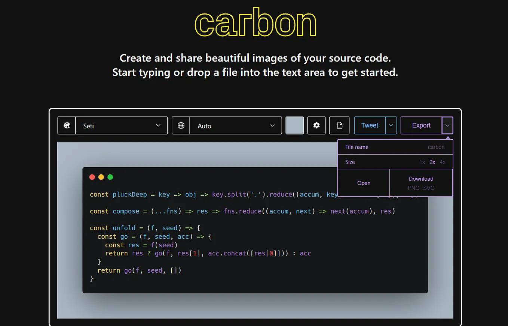Select 1x export size
This screenshot has width=508, height=326.
tap(422, 162)
